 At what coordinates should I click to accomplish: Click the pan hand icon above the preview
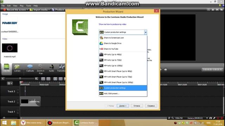(x=213, y=10)
